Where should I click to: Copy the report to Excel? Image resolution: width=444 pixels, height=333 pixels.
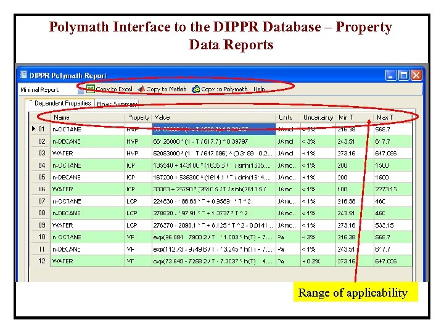click(x=109, y=89)
